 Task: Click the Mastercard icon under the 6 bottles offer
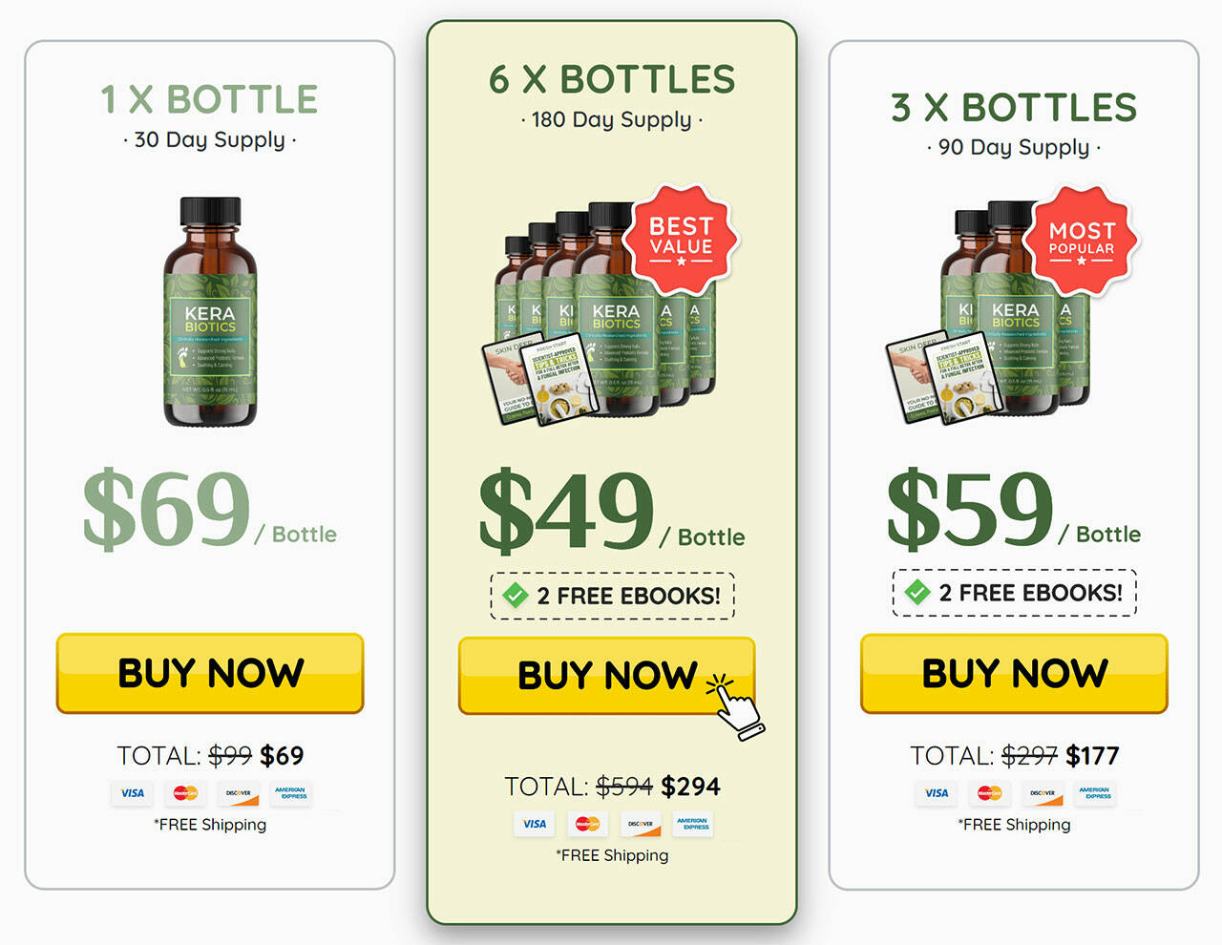pyautogui.click(x=587, y=824)
